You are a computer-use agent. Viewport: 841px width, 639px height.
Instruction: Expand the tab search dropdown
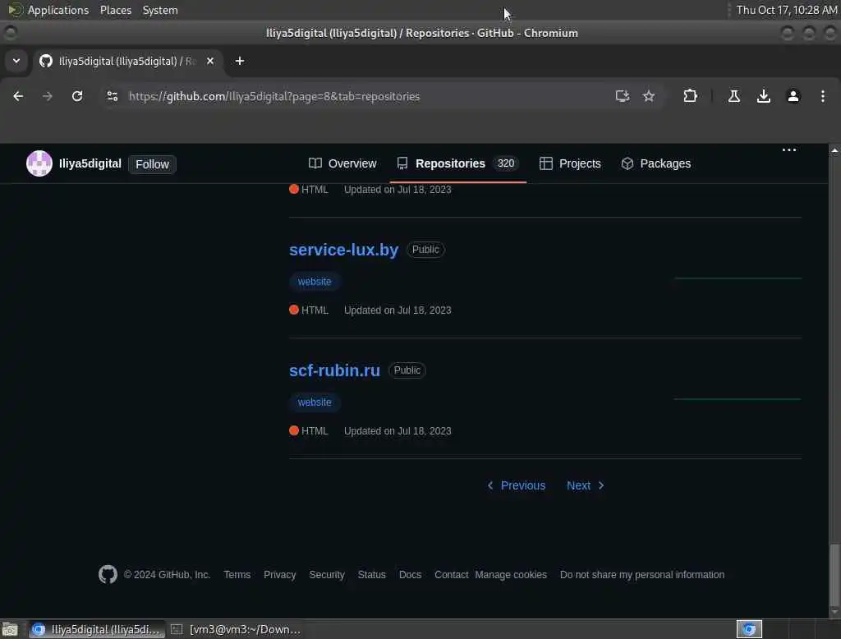[16, 61]
